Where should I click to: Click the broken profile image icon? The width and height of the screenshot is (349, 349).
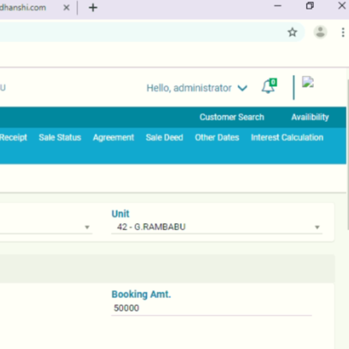click(x=308, y=82)
